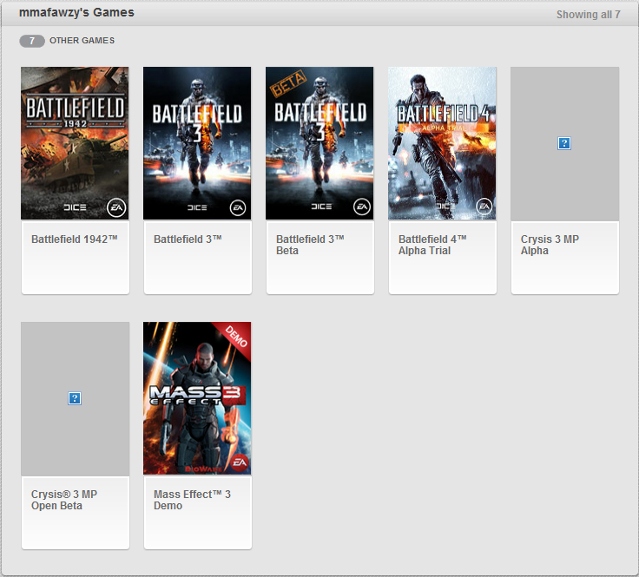Click the Battlefield 3 cover image
This screenshot has width=639, height=577.
pos(197,143)
